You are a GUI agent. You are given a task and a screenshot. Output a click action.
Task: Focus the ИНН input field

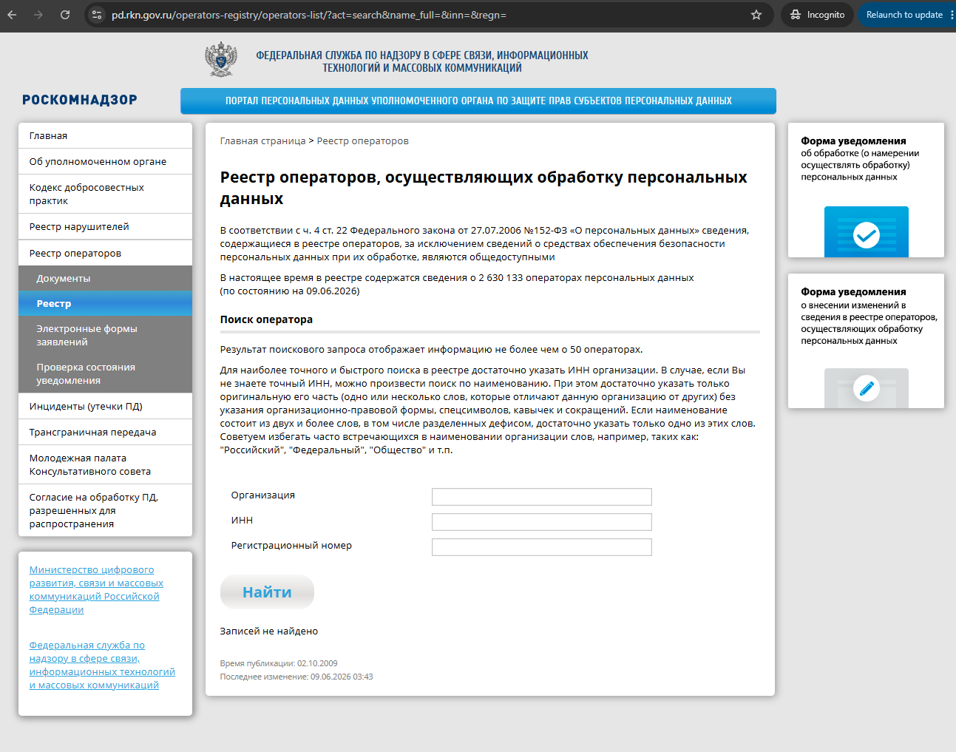[x=542, y=522]
